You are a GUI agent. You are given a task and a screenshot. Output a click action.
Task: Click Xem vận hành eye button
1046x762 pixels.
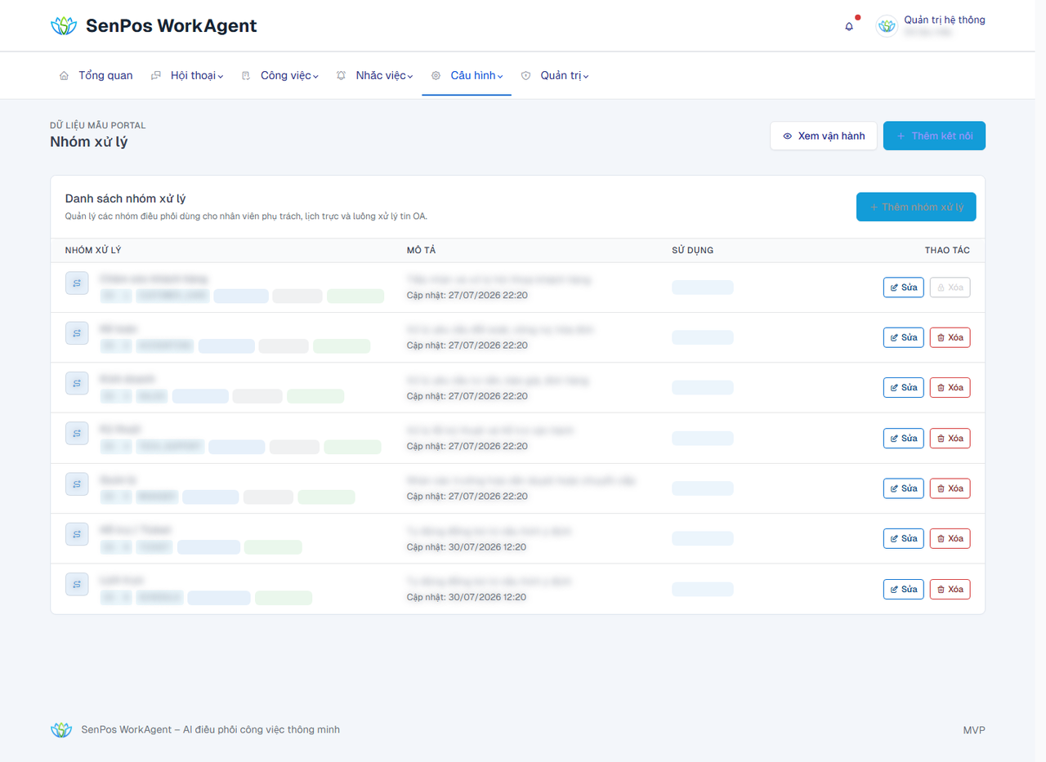point(824,136)
